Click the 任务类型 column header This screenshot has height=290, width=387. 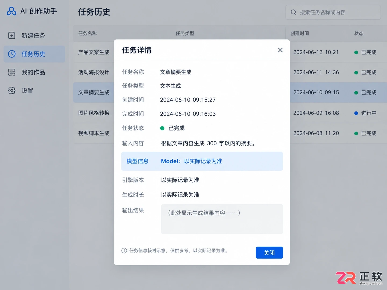[185, 33]
